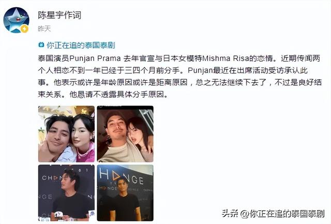This screenshot has width=331, height=224.
Task: Open the photo with beige sweater couple
Action: click(x=125, y=134)
